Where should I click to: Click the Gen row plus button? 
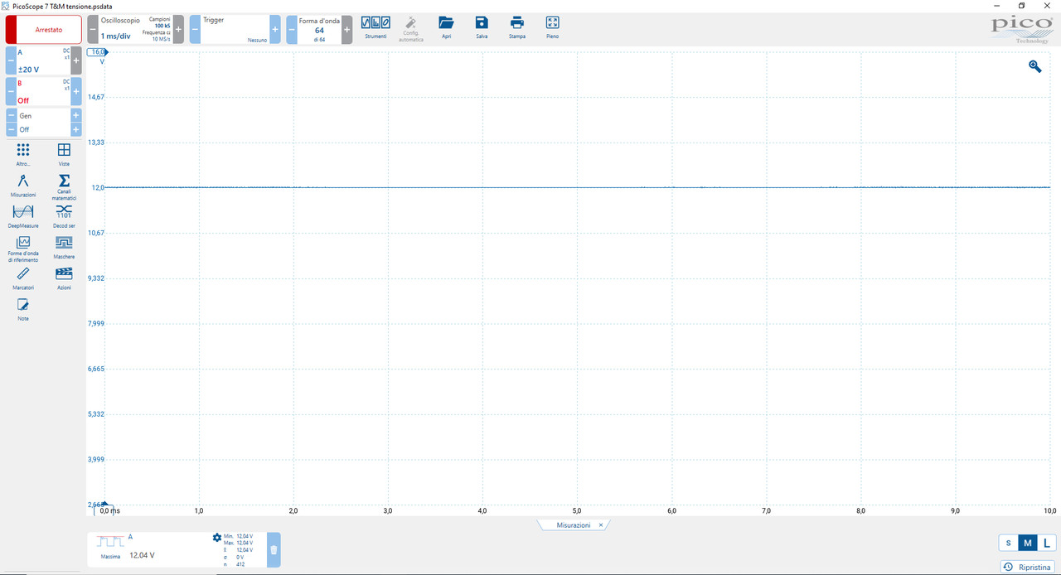coord(75,116)
